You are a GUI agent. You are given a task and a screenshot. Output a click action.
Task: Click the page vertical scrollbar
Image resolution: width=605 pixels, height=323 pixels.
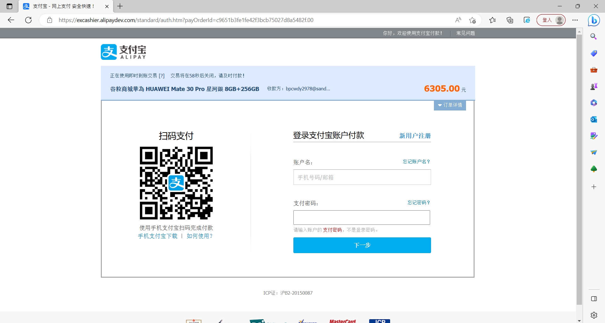click(579, 169)
